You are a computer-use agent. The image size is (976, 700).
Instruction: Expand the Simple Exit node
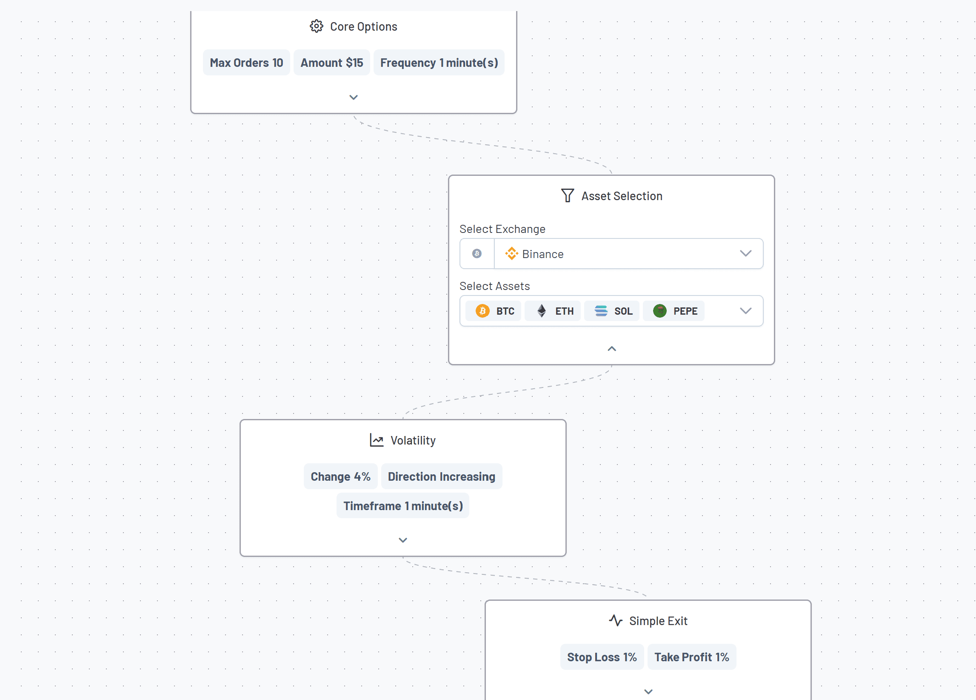tap(648, 691)
